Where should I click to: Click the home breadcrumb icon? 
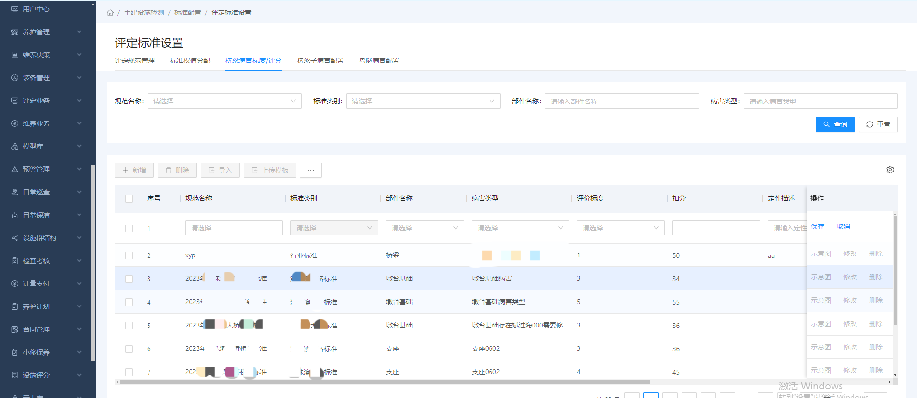[110, 13]
